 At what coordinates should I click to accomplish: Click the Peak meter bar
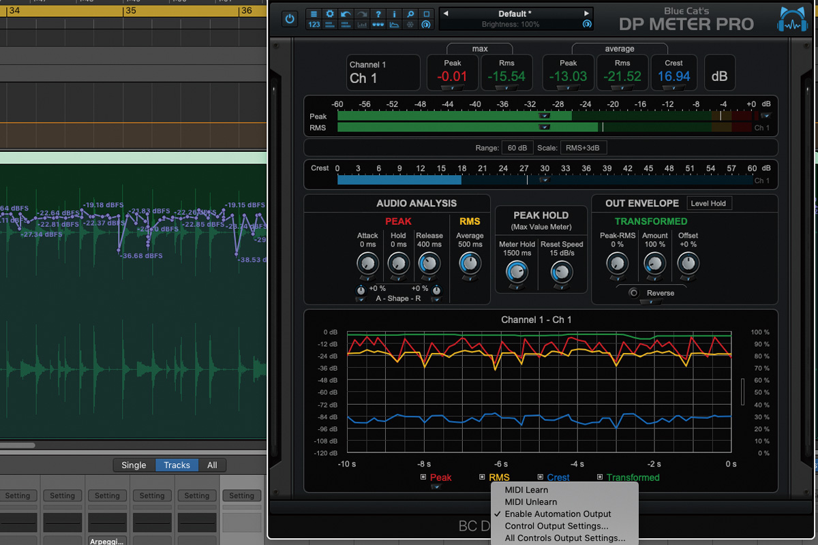pos(544,116)
